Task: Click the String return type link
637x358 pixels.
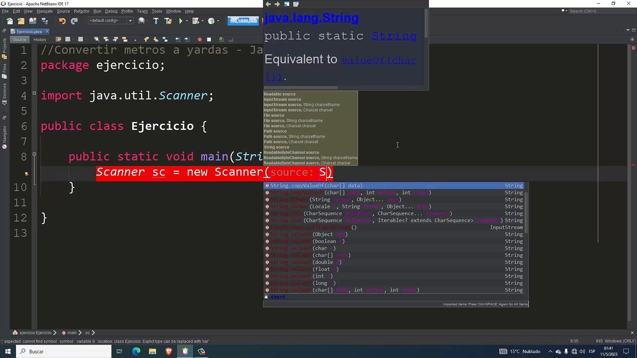Action: [x=394, y=36]
